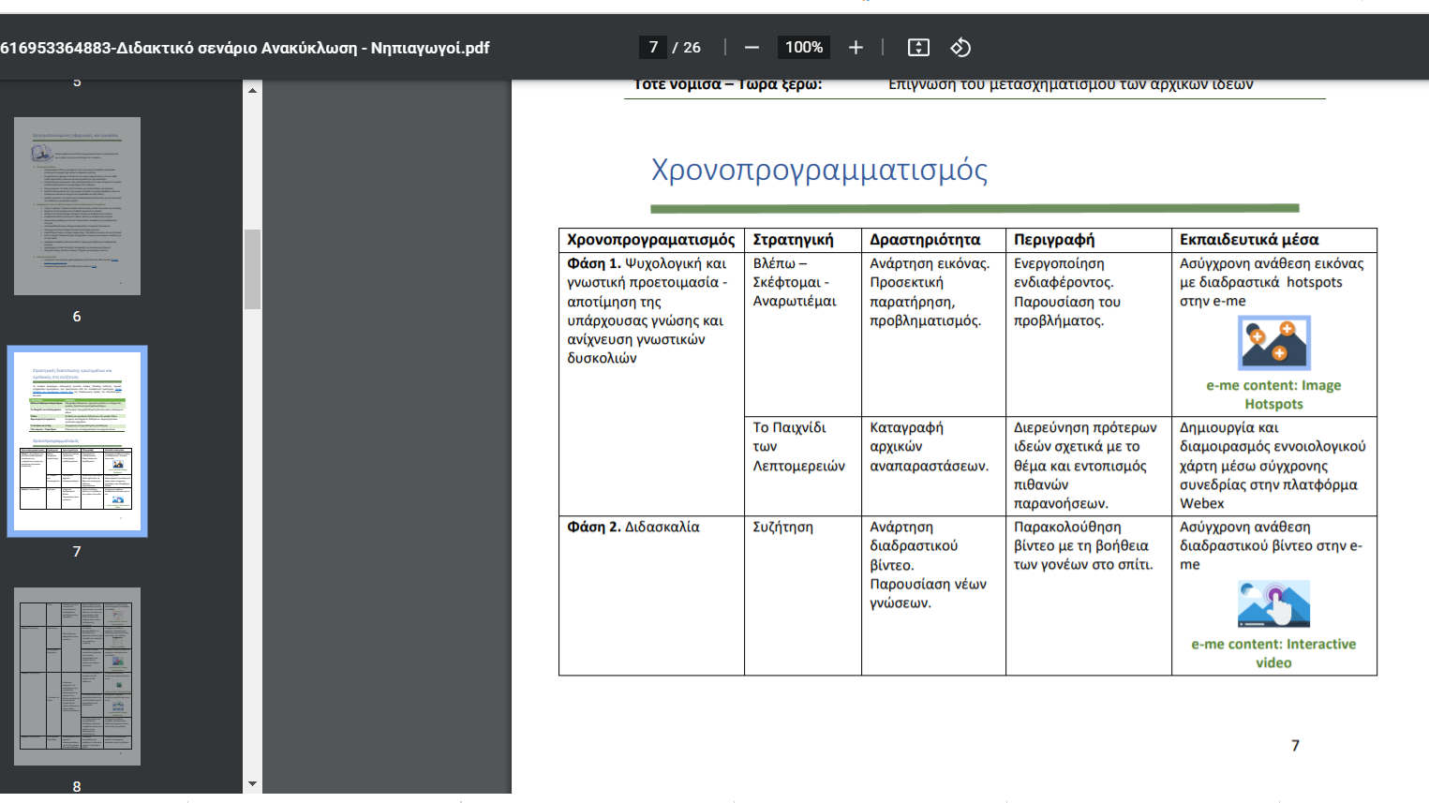1429x803 pixels.
Task: Select the current page number field
Action: (653, 48)
